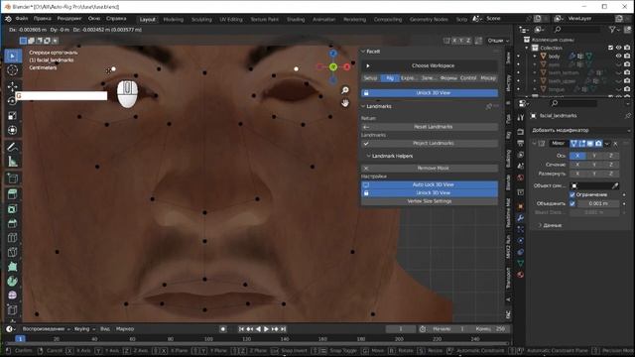635x357 pixels.
Task: Toggle the Bisect X axis button
Action: [577, 165]
